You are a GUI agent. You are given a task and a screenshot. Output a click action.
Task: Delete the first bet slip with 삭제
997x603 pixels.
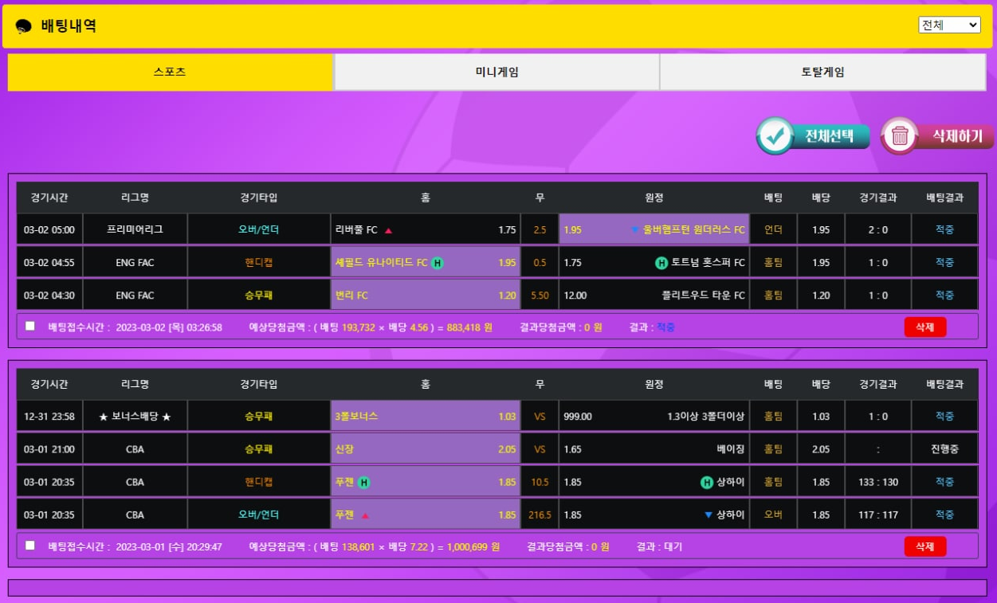click(924, 327)
